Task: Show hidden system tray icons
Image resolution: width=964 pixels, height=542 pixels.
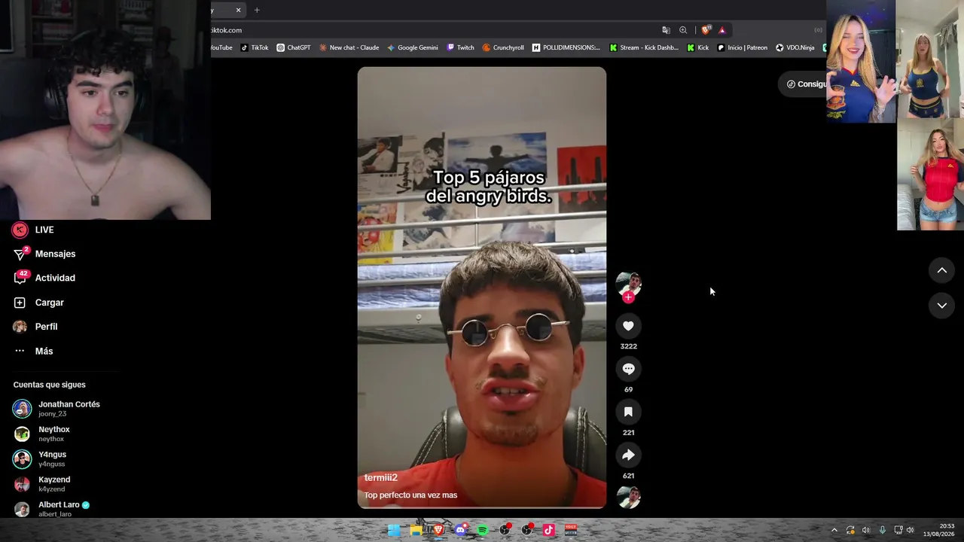Action: tap(834, 530)
